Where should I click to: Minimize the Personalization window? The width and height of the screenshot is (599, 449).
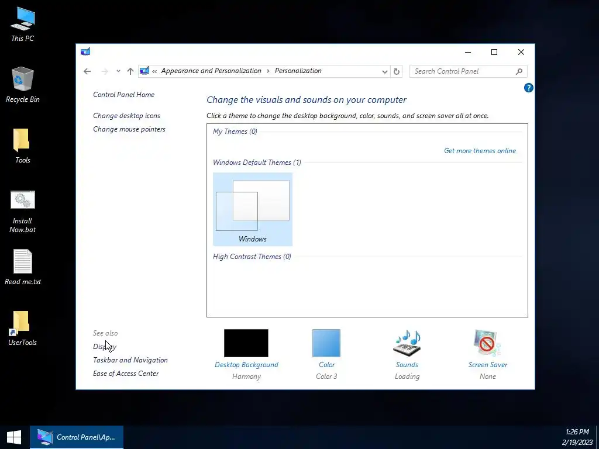(x=468, y=52)
